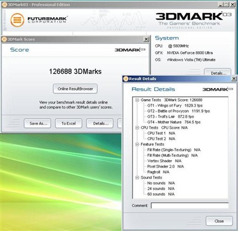
Task: Click the System heading
Action: 167,38
